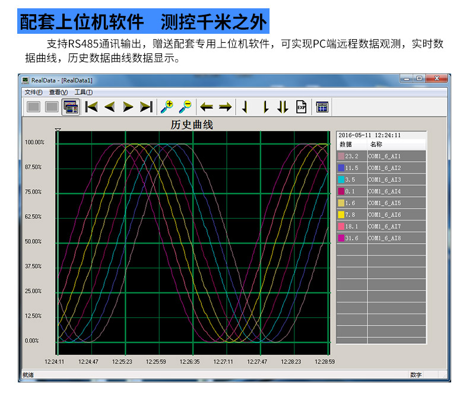Click the blue COM1_6_AI2 color swatch

[341, 168]
